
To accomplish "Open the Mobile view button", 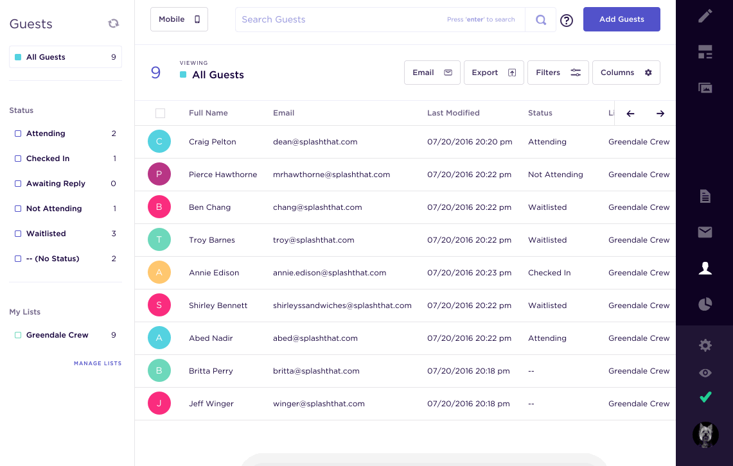I will point(179,20).
